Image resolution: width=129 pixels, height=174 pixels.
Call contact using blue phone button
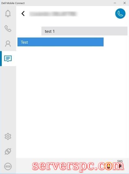click(120, 14)
